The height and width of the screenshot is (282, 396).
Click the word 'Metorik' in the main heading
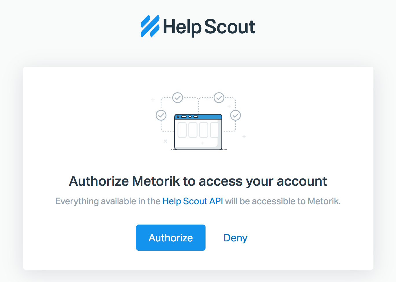[156, 181]
